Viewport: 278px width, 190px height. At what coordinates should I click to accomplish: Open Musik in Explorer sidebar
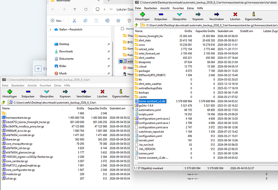pyautogui.click(x=63, y=73)
